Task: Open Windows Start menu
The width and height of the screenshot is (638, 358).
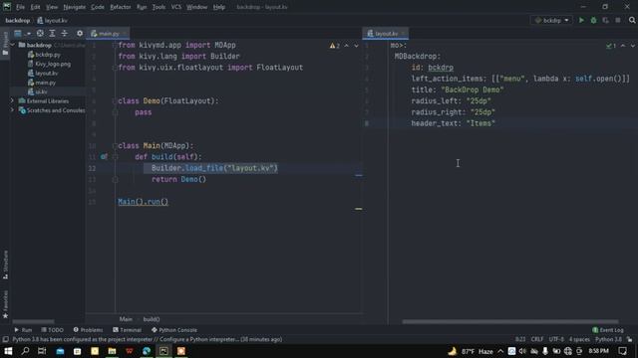Action: point(8,351)
